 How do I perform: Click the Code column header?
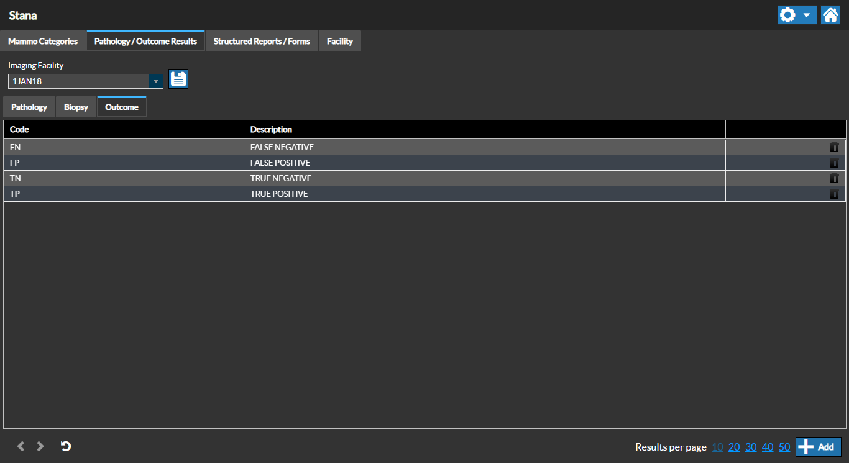pyautogui.click(x=123, y=130)
